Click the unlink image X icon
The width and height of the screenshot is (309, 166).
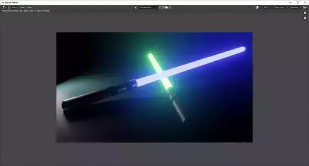(x=170, y=7)
